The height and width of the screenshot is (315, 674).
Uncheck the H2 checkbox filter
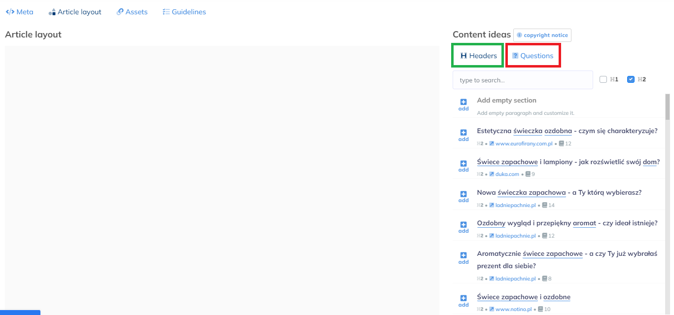tap(631, 79)
